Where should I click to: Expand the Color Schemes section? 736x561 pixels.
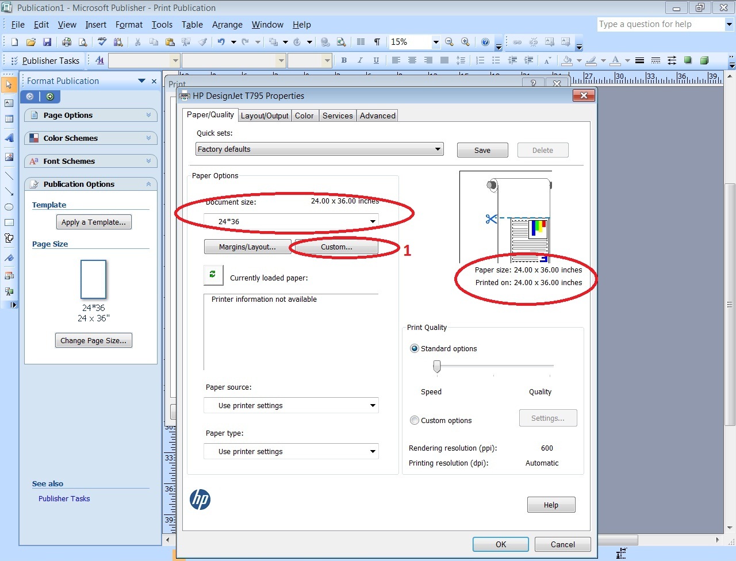click(91, 138)
